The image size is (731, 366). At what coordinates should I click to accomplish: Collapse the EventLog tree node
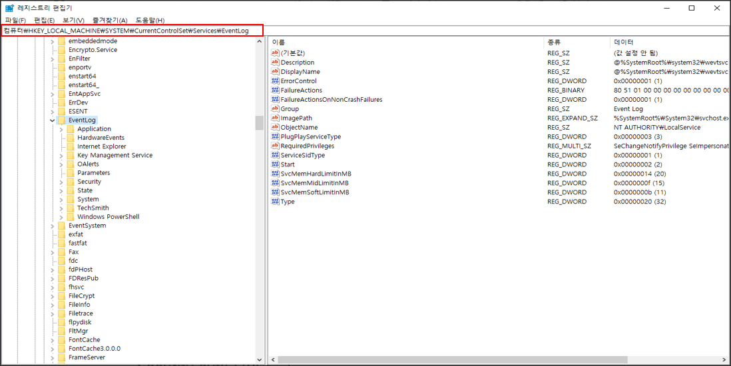click(x=52, y=120)
